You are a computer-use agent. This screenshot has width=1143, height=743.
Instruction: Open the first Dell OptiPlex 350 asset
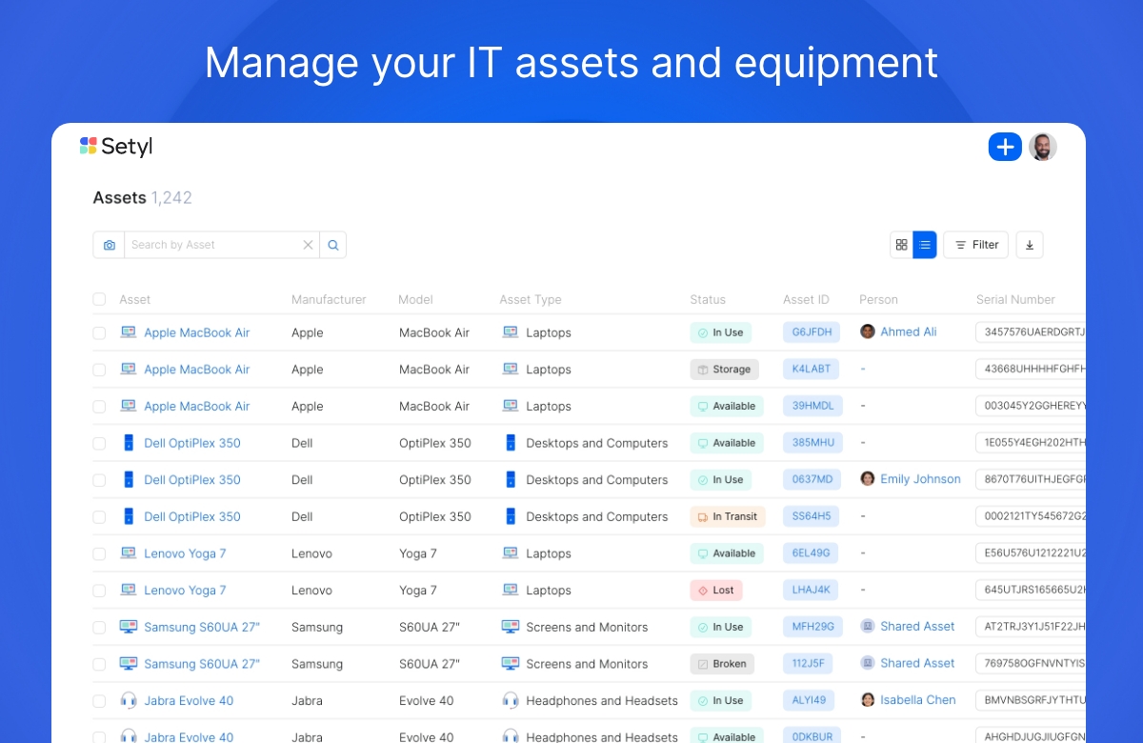[192, 443]
